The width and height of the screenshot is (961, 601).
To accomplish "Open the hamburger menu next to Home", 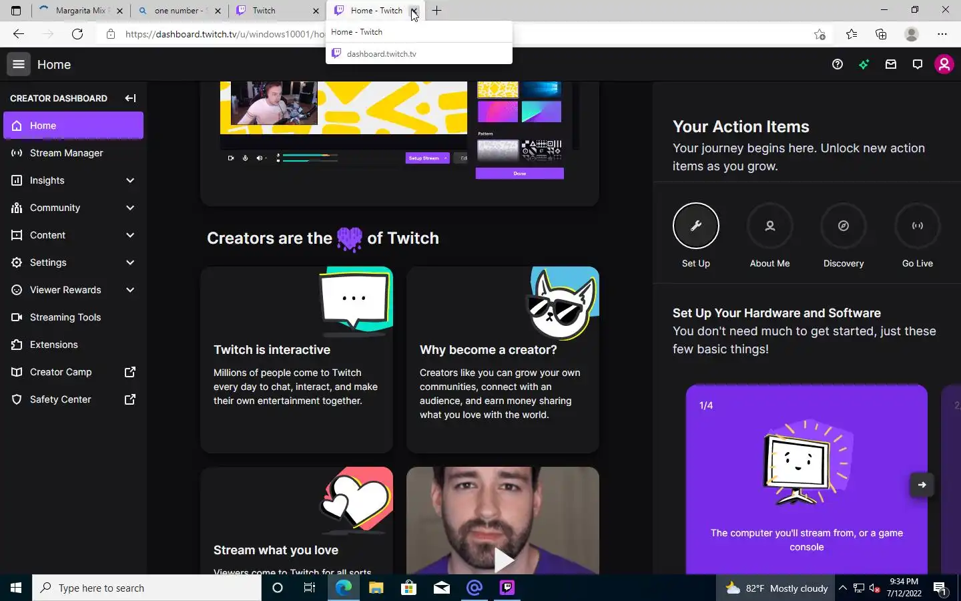I will [x=19, y=64].
